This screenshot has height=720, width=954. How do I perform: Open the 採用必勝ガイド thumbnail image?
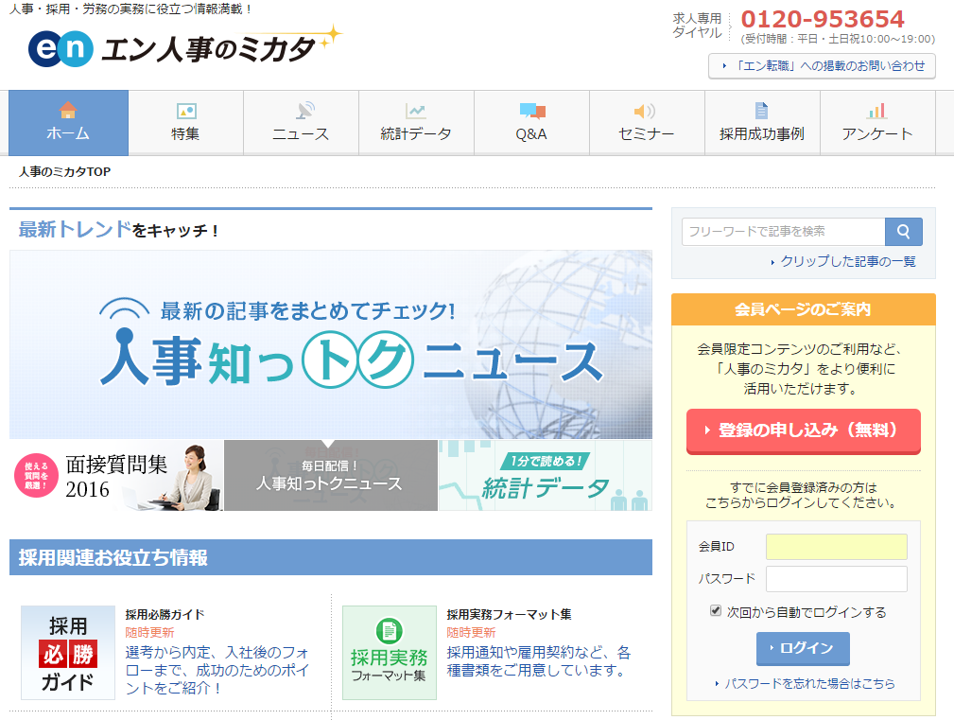(68, 653)
